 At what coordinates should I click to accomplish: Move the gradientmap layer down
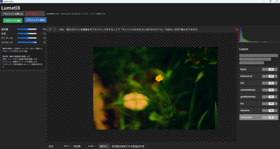pos(267,97)
